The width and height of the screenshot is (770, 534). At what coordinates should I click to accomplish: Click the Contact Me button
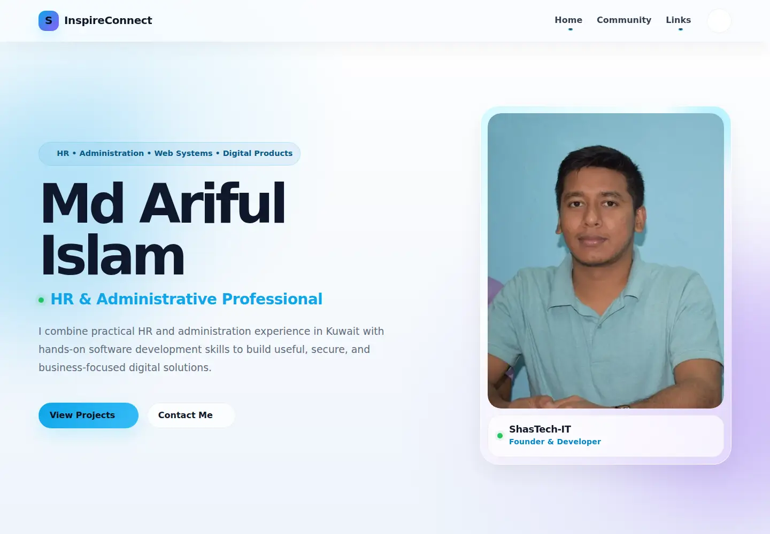coord(191,415)
